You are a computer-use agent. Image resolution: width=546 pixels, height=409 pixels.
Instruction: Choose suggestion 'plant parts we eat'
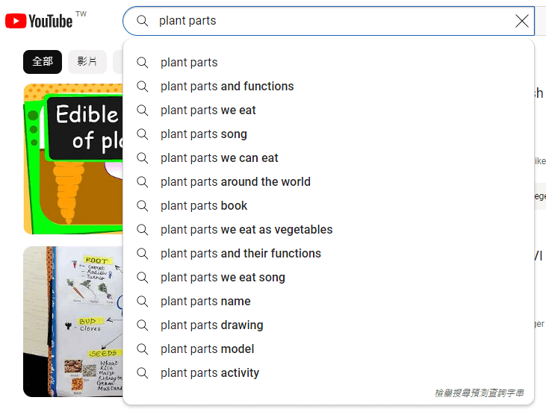coord(208,110)
